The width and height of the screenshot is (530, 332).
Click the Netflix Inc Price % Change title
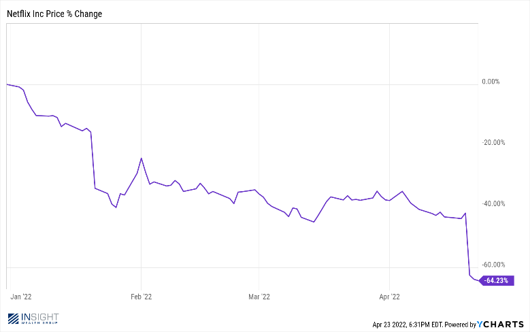coord(54,14)
